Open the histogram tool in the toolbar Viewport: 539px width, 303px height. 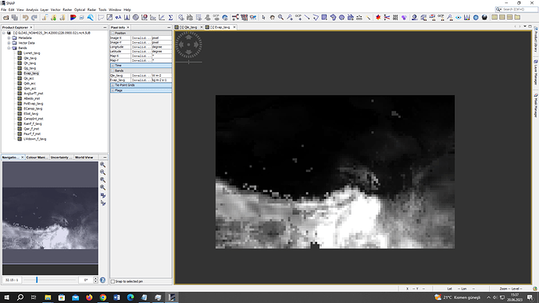[127, 17]
